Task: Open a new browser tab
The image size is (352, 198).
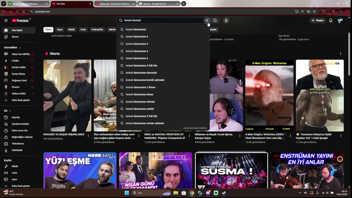Action: point(183,4)
